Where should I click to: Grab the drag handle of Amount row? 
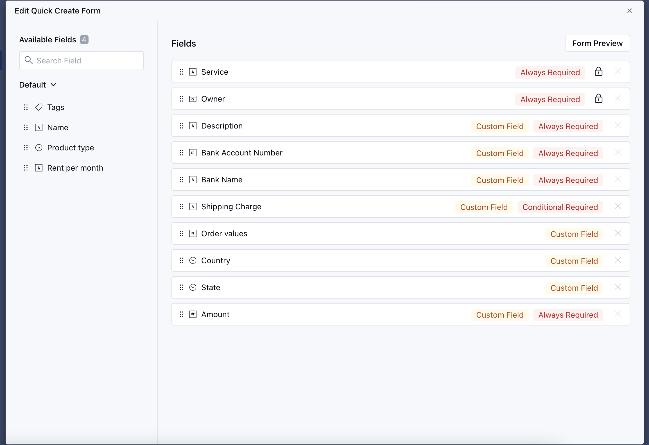pos(182,315)
